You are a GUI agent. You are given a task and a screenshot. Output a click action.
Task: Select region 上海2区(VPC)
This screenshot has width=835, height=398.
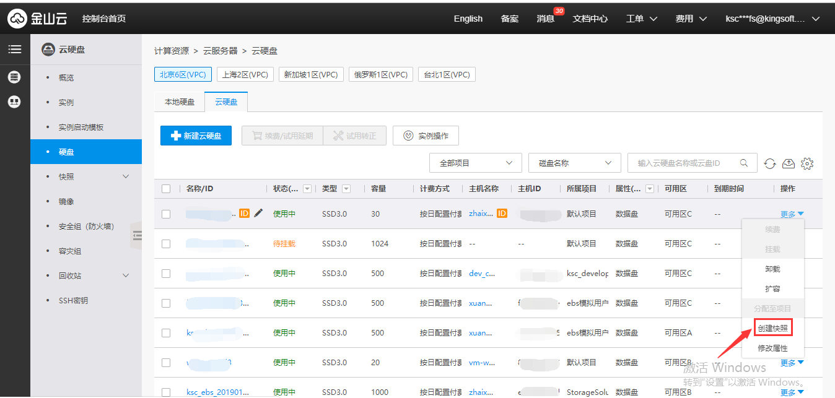245,74
